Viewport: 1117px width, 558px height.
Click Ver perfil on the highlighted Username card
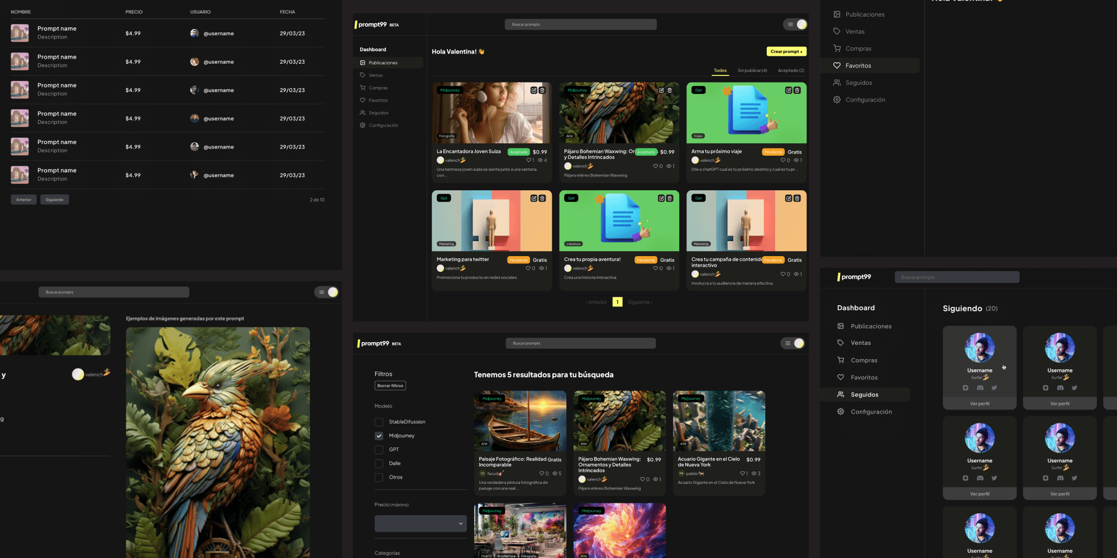(980, 403)
